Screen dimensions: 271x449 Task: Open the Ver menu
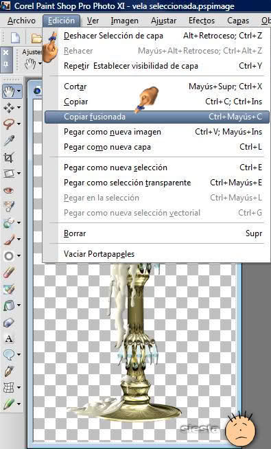(93, 21)
